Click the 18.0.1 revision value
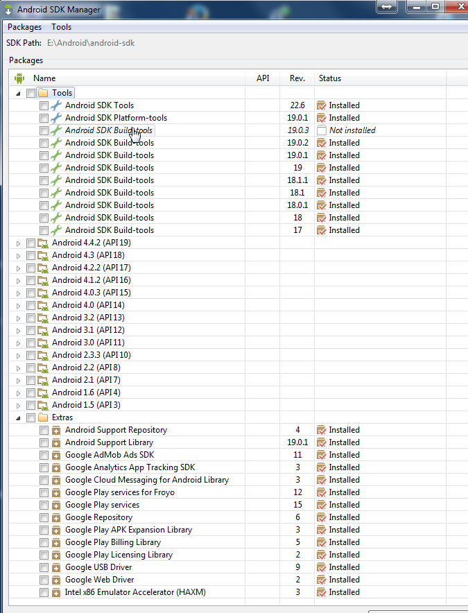468x613 pixels. coord(297,205)
